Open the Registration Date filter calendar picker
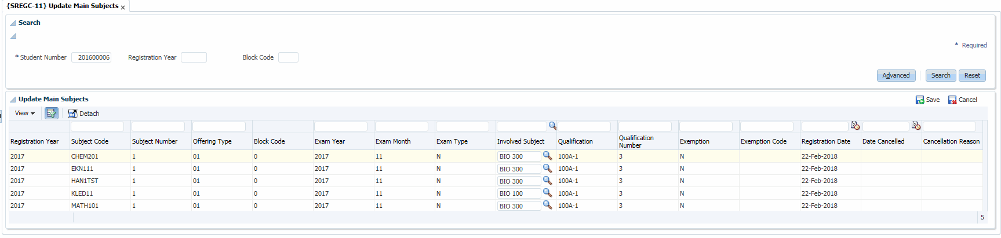 (855, 126)
